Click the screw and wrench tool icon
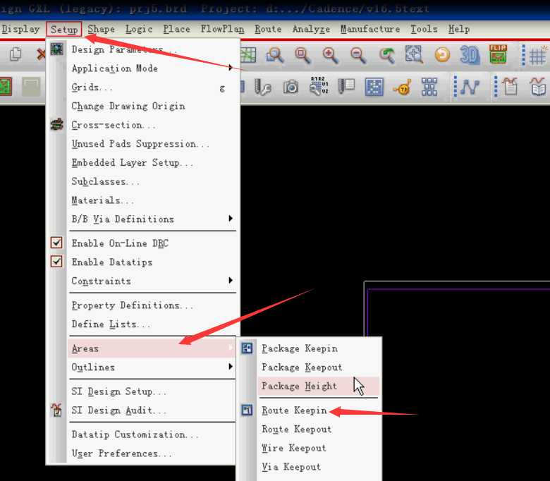The height and width of the screenshot is (481, 550). pos(263,87)
